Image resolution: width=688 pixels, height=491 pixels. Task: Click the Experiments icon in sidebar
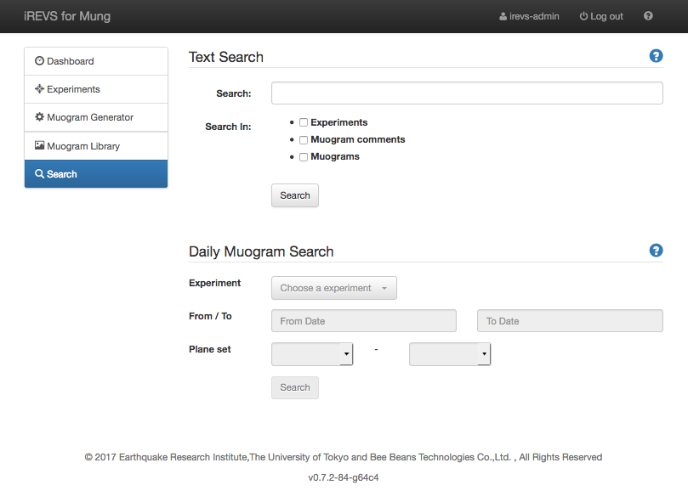tap(39, 89)
